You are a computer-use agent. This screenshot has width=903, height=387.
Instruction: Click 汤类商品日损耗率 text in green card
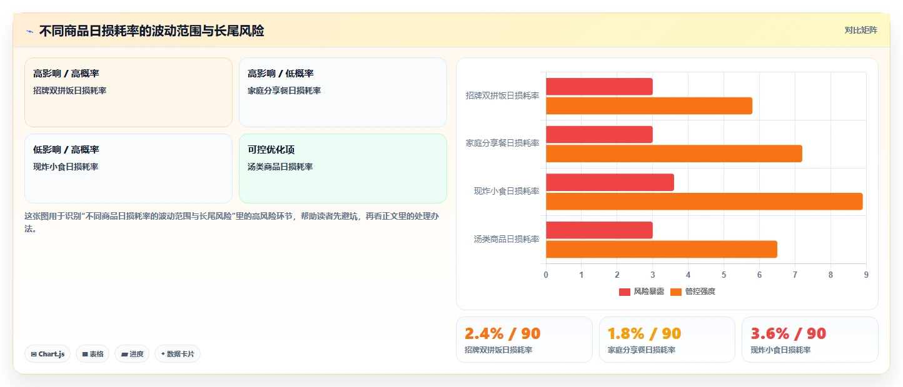click(x=280, y=167)
